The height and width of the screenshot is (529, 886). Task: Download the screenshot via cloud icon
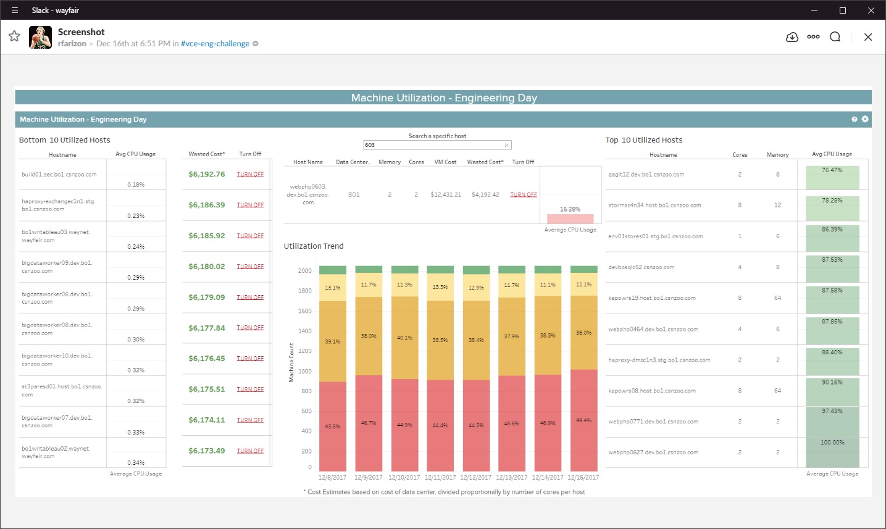click(792, 37)
